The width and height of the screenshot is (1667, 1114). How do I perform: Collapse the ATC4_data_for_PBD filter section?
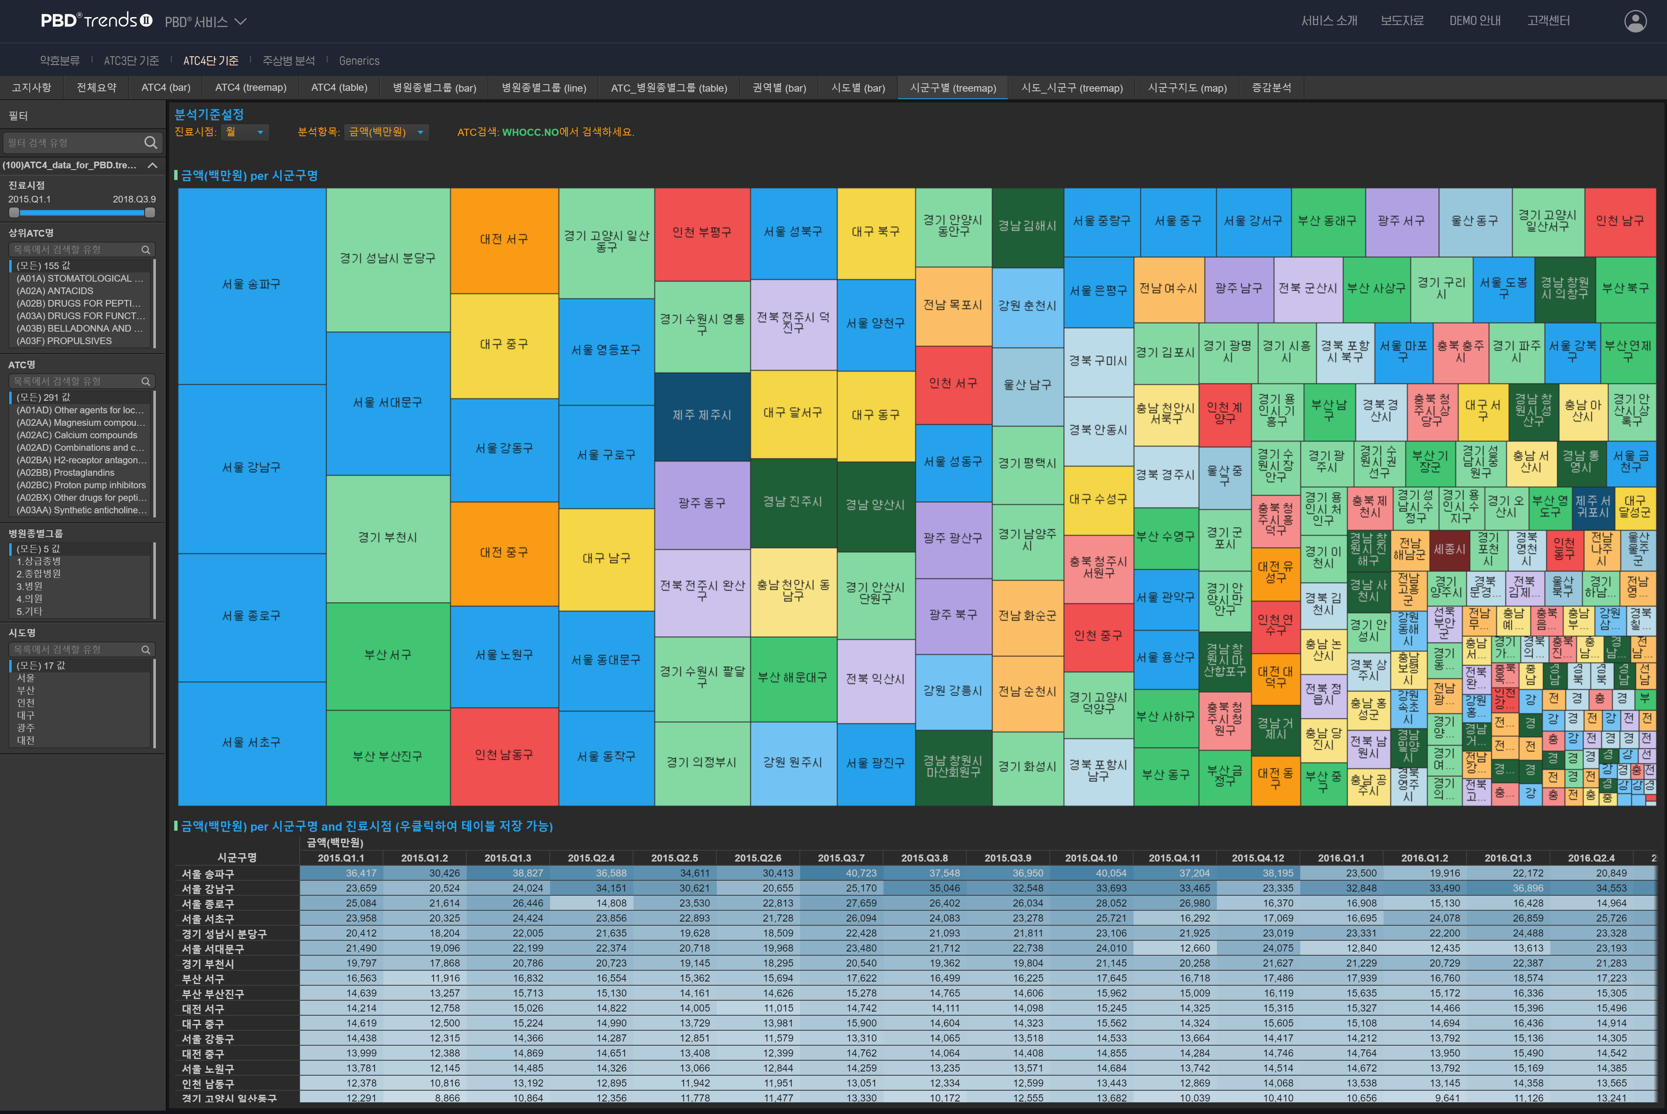(152, 165)
